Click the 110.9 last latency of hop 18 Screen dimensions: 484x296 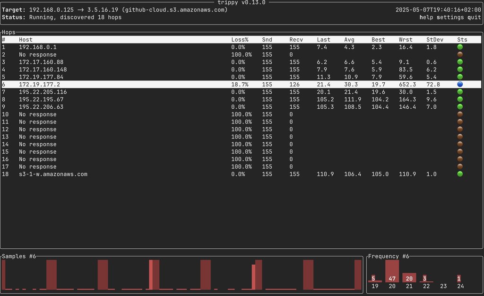coord(325,174)
